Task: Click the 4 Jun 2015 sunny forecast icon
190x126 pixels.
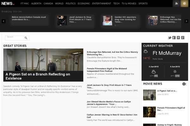Action: tap(175, 72)
